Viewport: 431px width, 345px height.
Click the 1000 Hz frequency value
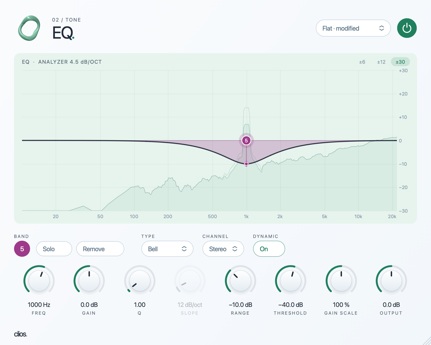pos(39,305)
